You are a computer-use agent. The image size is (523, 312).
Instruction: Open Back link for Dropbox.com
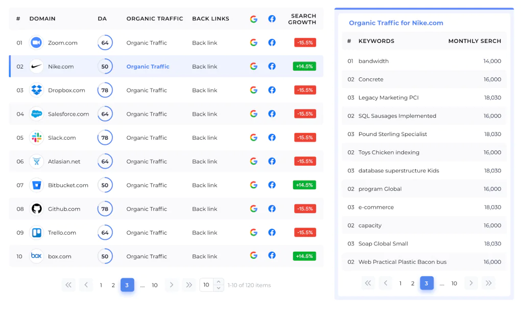pos(204,90)
